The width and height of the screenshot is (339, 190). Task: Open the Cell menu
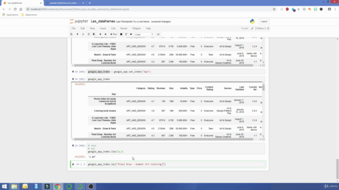coord(113,28)
